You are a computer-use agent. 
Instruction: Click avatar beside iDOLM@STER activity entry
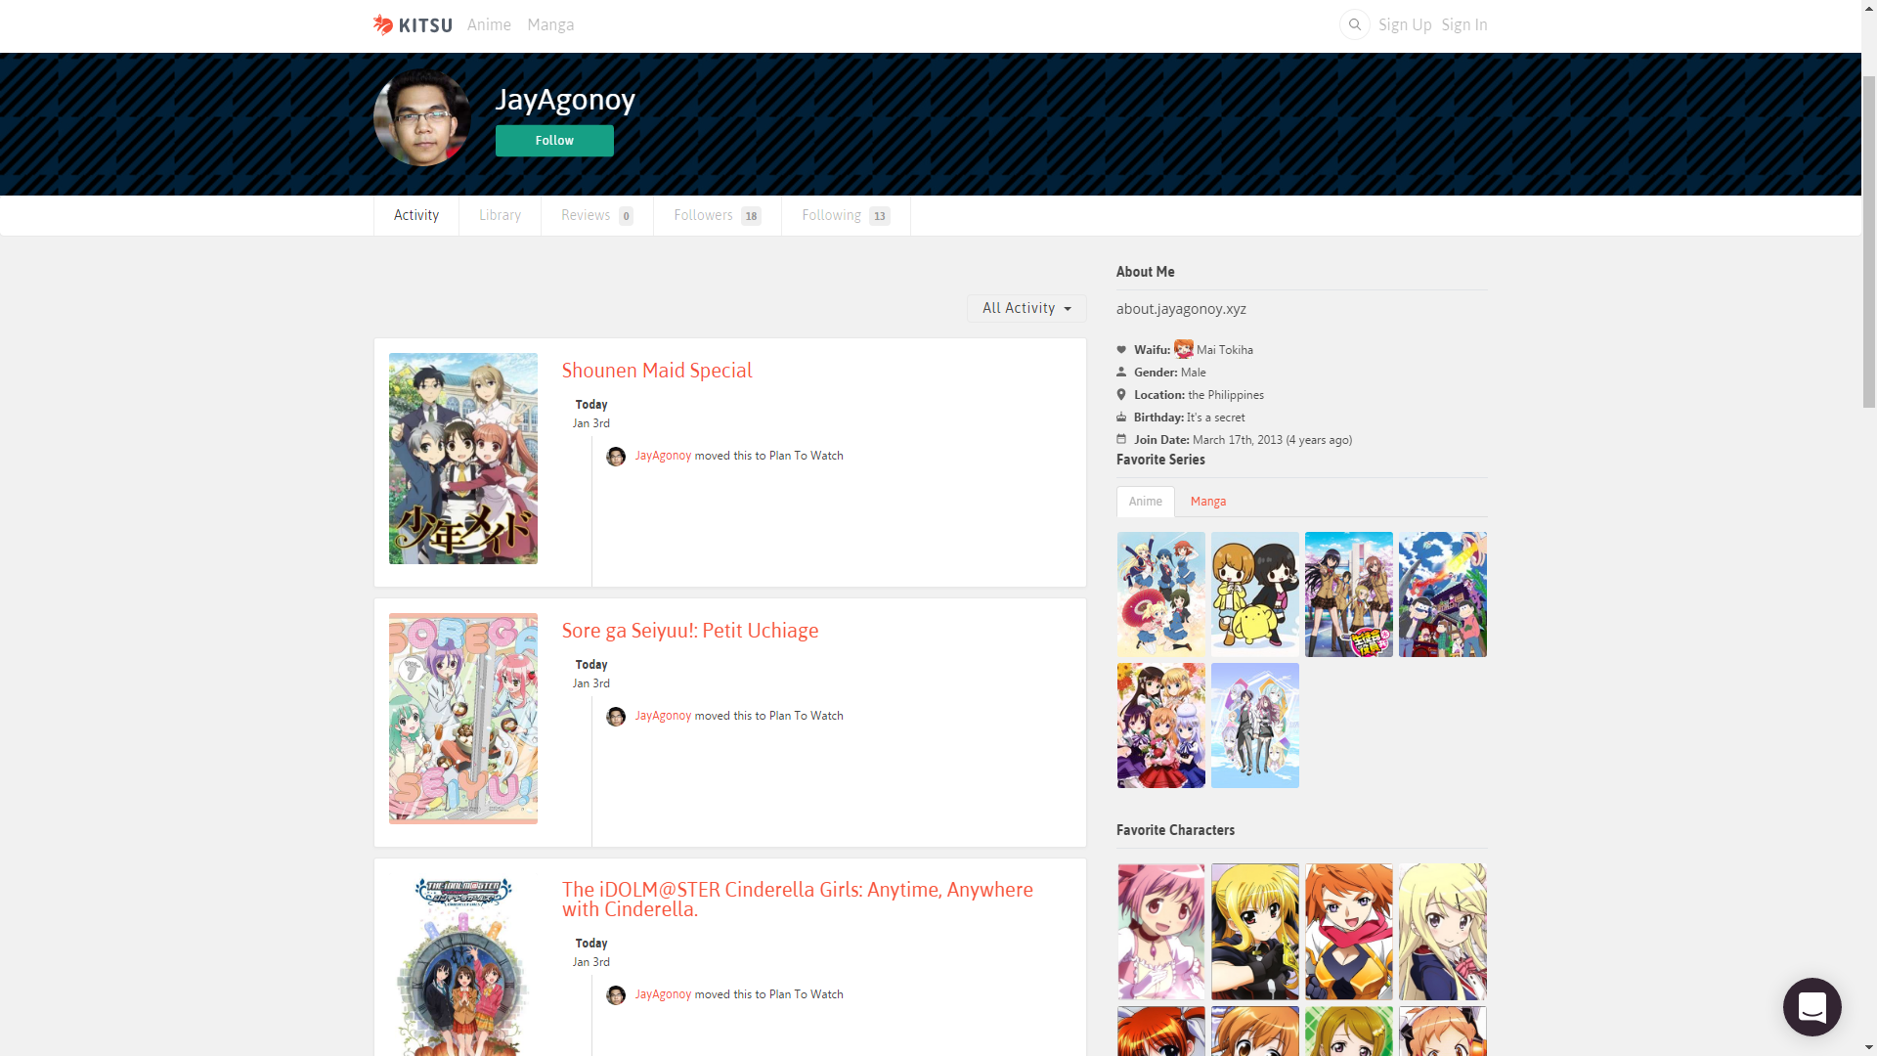pos(616,995)
